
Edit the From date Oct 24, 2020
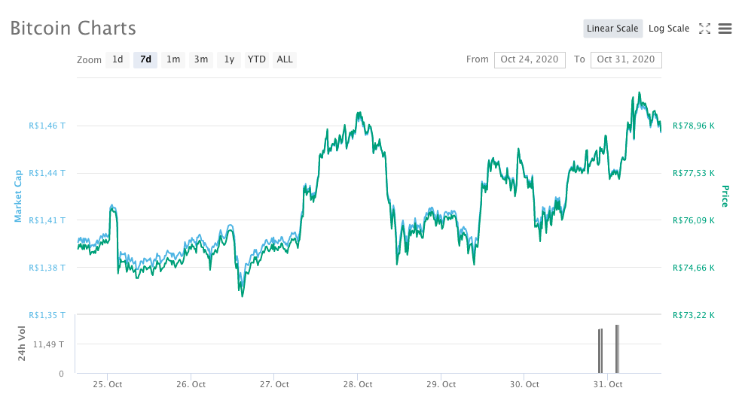[x=530, y=59]
